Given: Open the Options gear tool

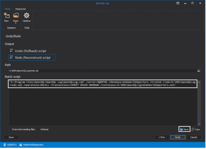Looking at the screenshot, I should pos(26,17).
